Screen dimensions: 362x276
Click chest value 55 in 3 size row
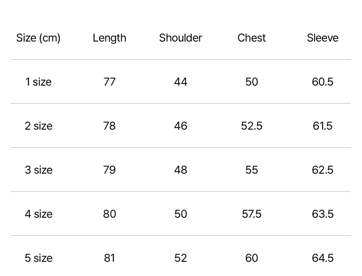click(x=252, y=170)
